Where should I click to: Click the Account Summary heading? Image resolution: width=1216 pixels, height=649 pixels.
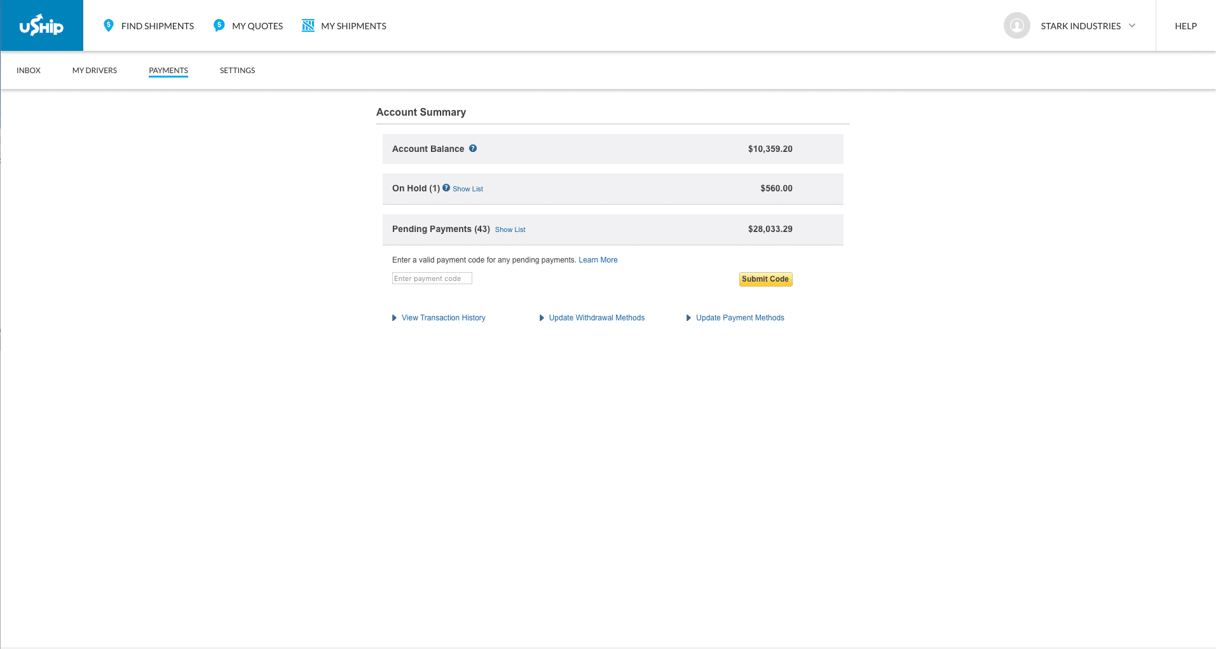point(421,112)
